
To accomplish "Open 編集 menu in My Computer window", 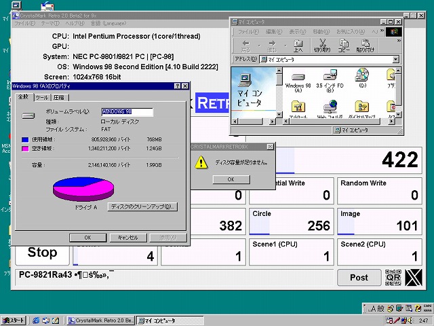I will click(274, 32).
